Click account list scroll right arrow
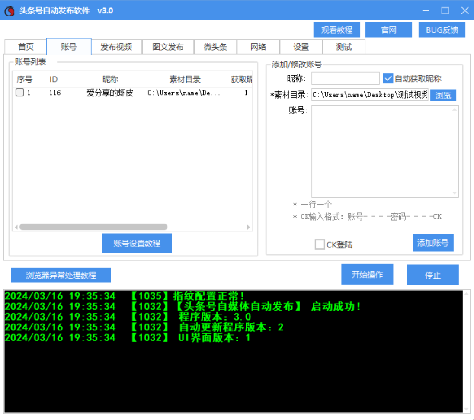474x420 pixels. click(249, 227)
